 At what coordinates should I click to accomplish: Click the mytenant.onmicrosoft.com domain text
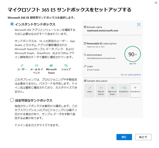click(x=103, y=31)
